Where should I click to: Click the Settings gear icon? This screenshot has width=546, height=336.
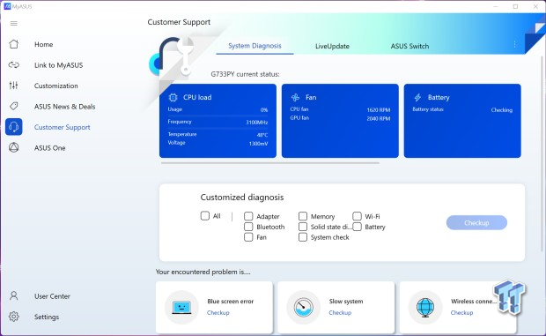(x=14, y=317)
